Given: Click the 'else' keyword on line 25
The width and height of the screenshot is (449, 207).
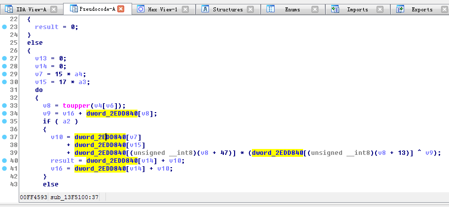Looking at the screenshot, I should 35,43.
